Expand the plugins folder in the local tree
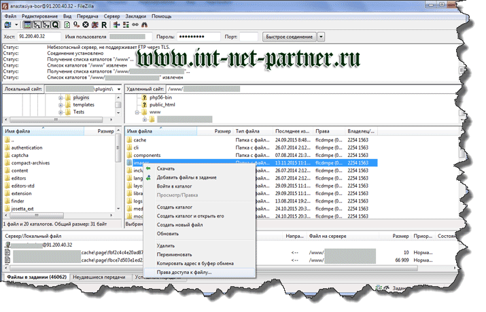486x312 pixels. pos(60,98)
